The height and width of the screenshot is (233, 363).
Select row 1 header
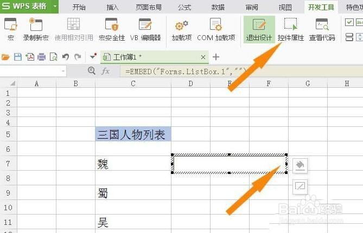point(8,93)
